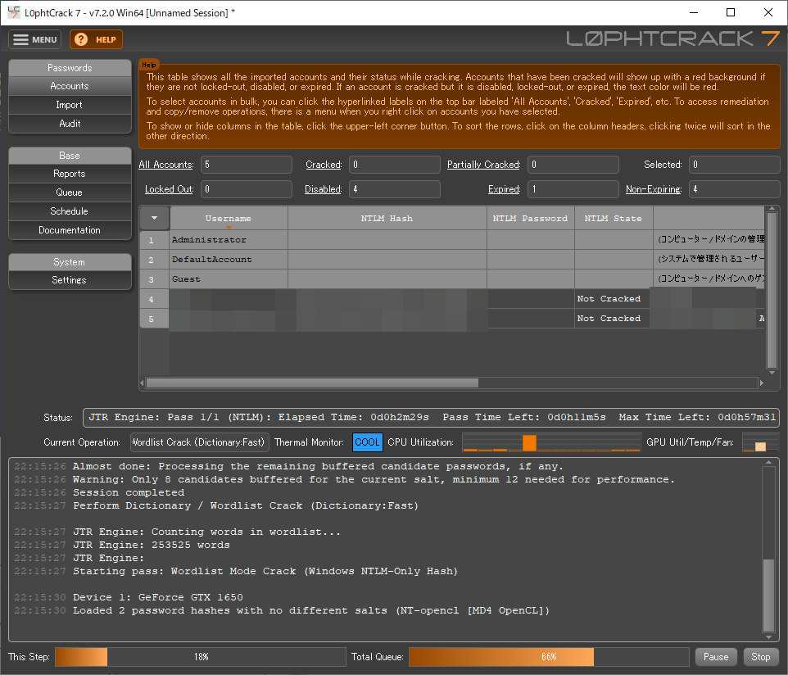Click the 'All Accounts' hyperlink label
The height and width of the screenshot is (675, 788).
click(x=165, y=165)
